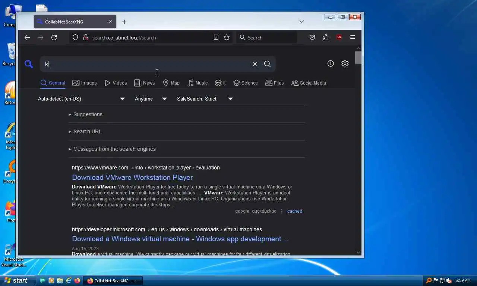477x286 pixels.
Task: Switch to the Images search category
Action: [x=85, y=83]
